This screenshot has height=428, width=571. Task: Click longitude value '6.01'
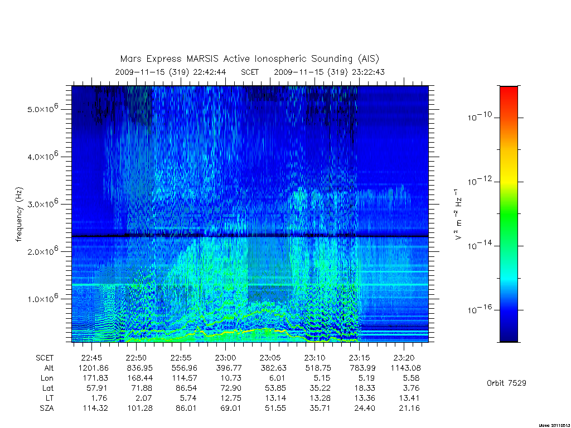click(x=277, y=378)
